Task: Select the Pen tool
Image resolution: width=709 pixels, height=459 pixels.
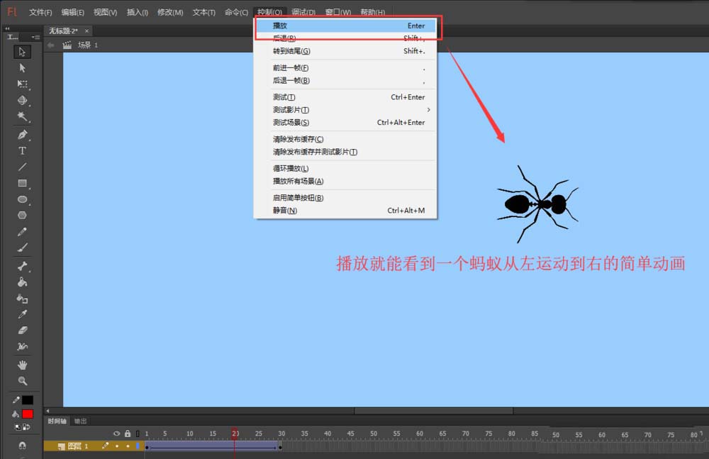Action: tap(22, 135)
